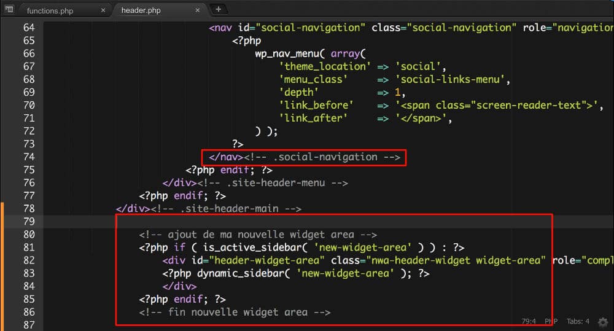Select line number 82 in gutter
614x331 pixels.
[x=29, y=260]
